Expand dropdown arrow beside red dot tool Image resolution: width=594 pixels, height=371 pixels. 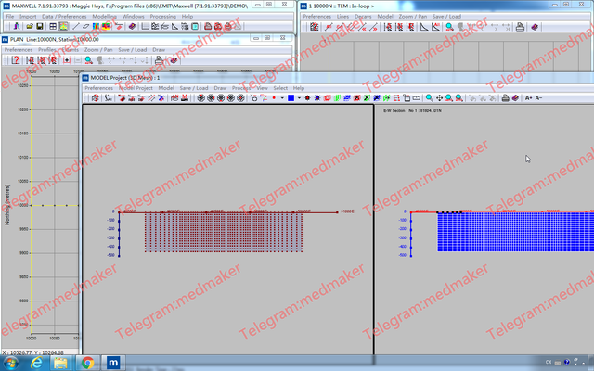282,98
